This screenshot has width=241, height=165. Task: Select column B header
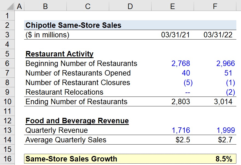(45, 7)
